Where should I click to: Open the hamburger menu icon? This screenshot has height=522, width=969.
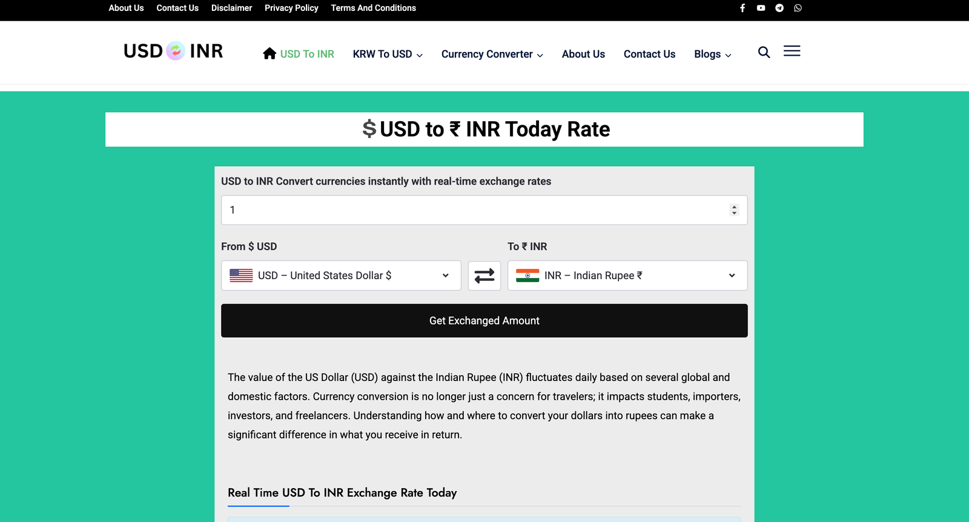click(x=792, y=51)
